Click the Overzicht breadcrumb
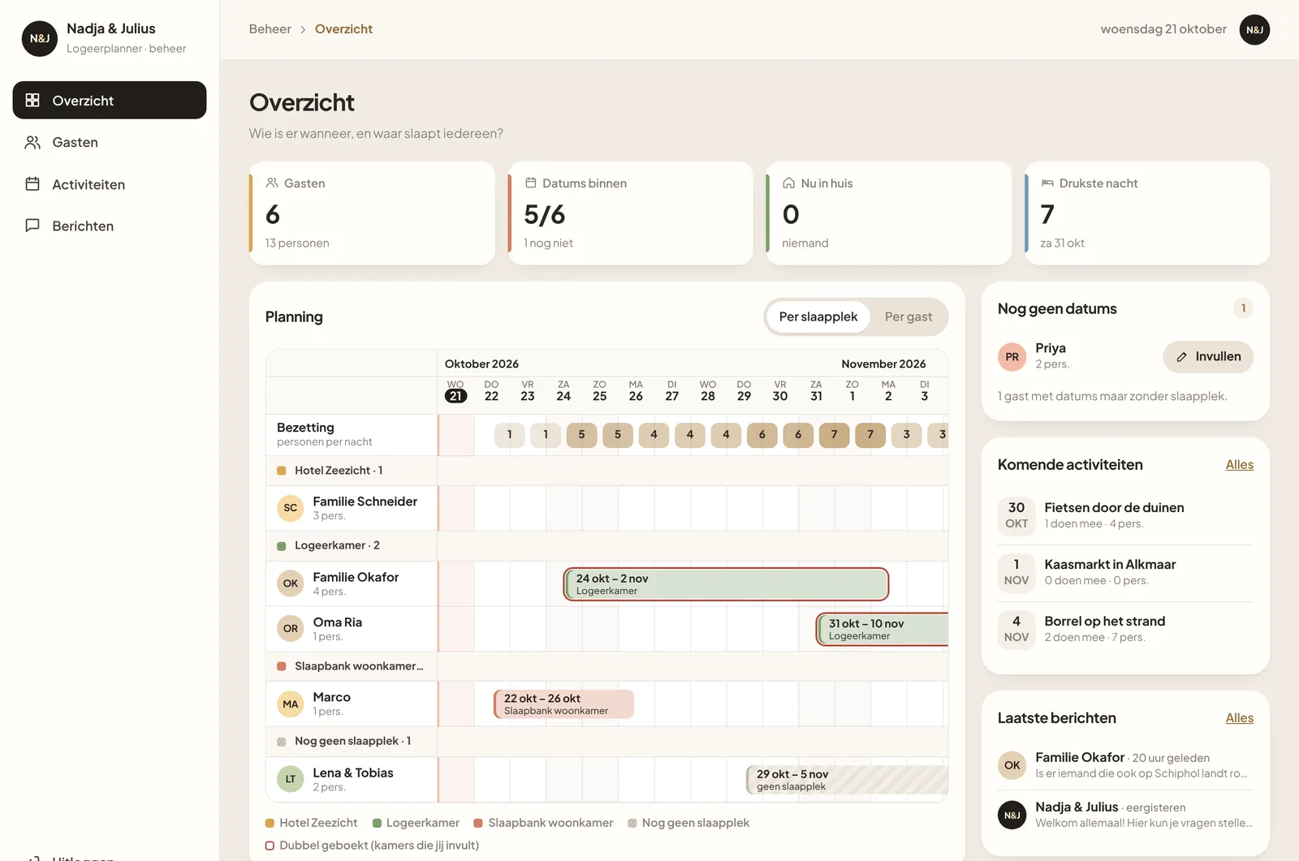 [x=343, y=29]
